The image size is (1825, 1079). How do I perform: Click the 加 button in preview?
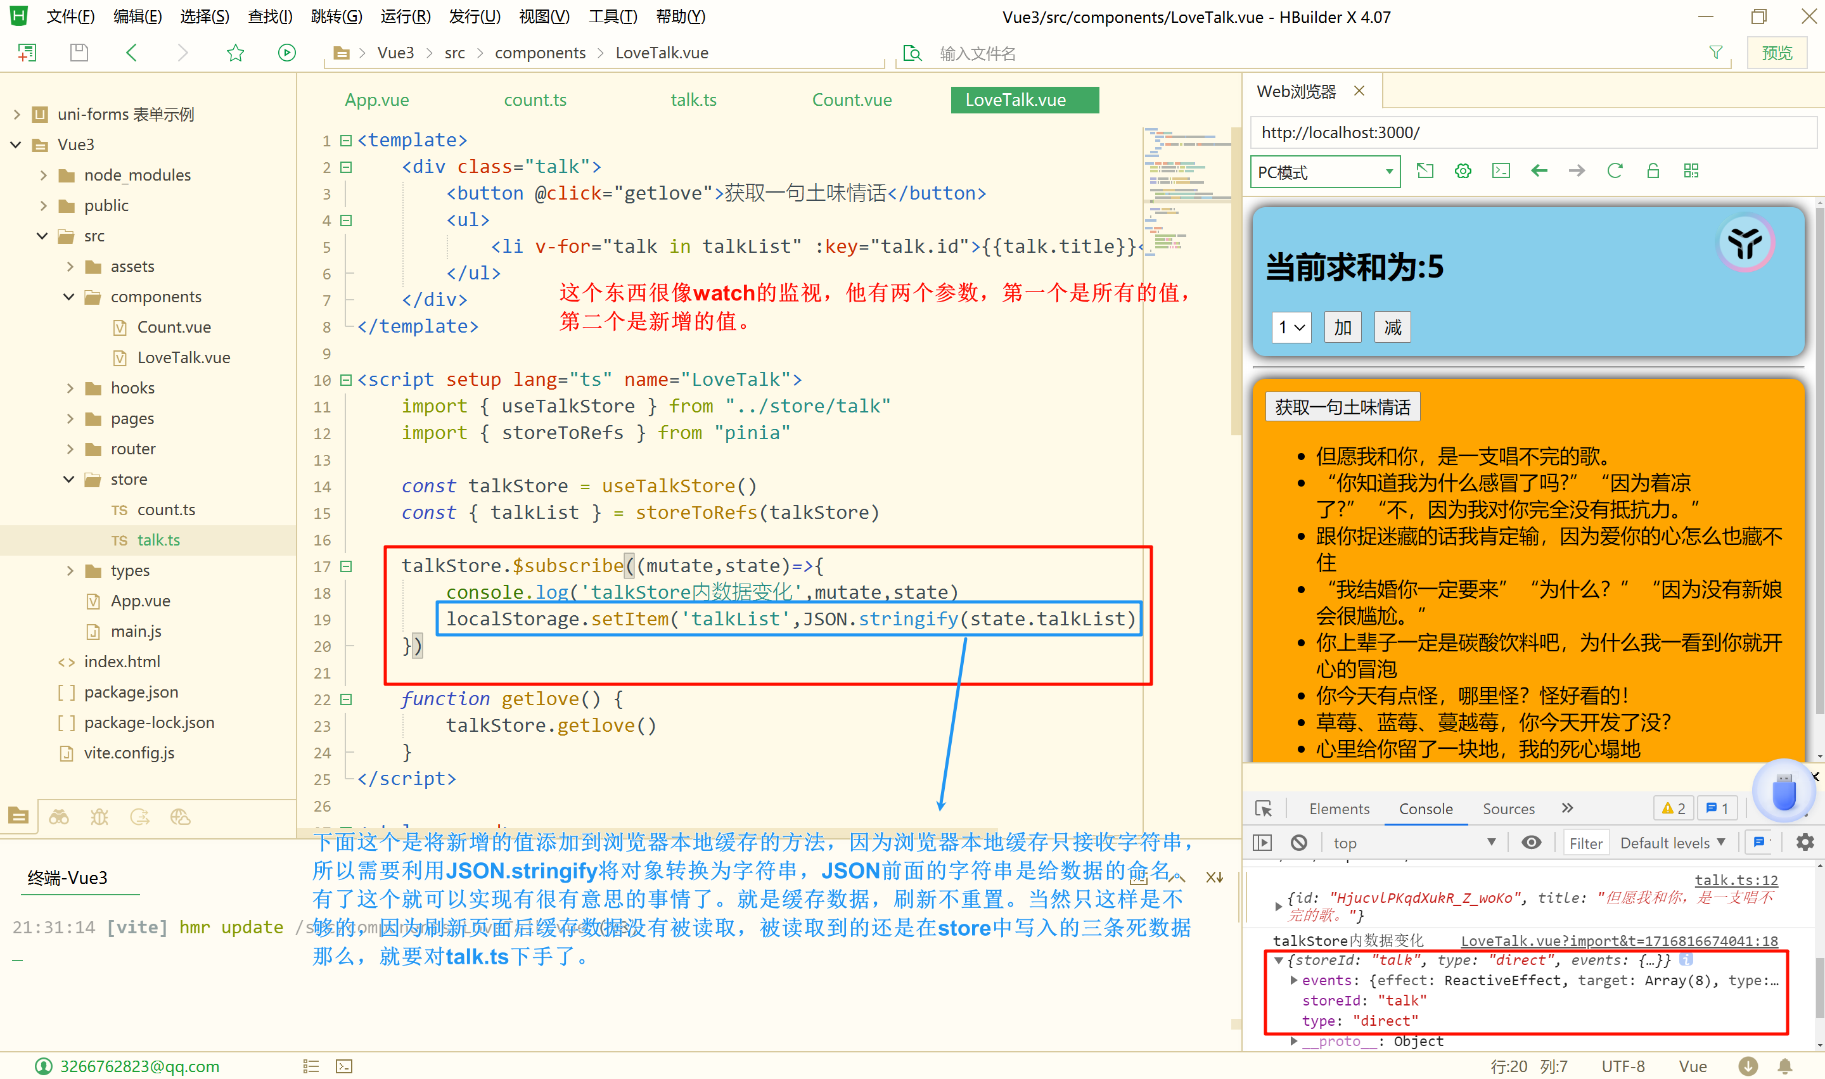click(x=1342, y=328)
